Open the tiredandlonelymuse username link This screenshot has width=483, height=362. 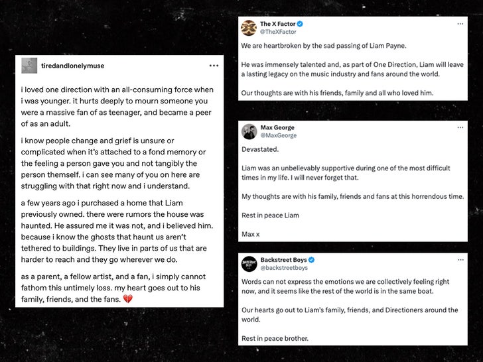tap(72, 66)
